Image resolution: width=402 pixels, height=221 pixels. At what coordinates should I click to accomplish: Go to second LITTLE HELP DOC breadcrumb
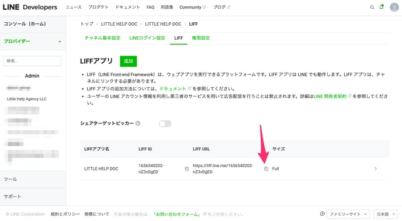pos(163,24)
